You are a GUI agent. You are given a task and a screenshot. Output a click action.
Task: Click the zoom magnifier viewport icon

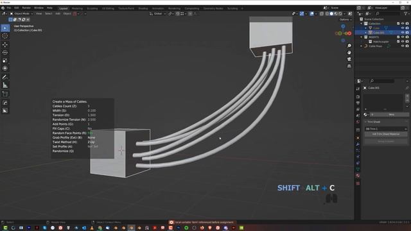[x=349, y=46]
